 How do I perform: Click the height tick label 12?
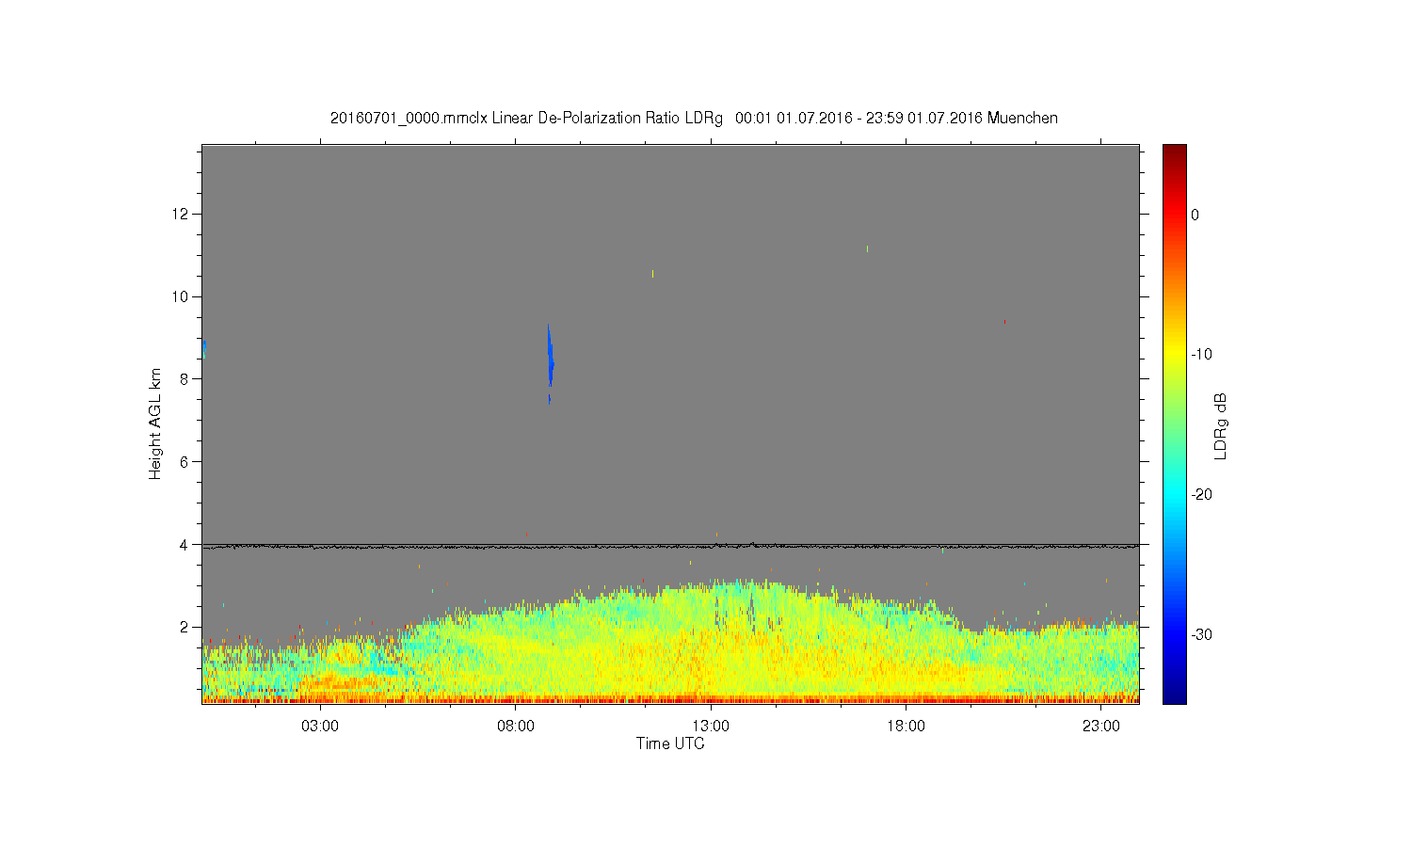click(x=182, y=215)
